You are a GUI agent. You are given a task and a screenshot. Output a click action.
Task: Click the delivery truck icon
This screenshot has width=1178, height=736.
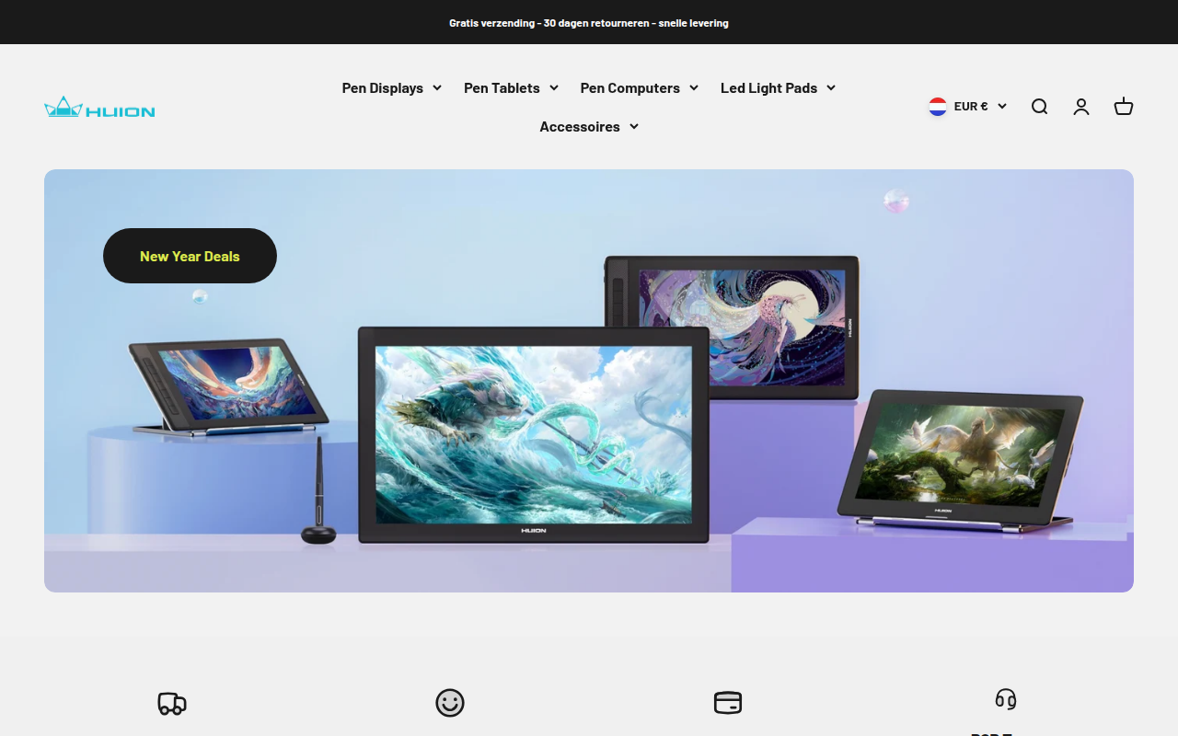[x=172, y=704]
